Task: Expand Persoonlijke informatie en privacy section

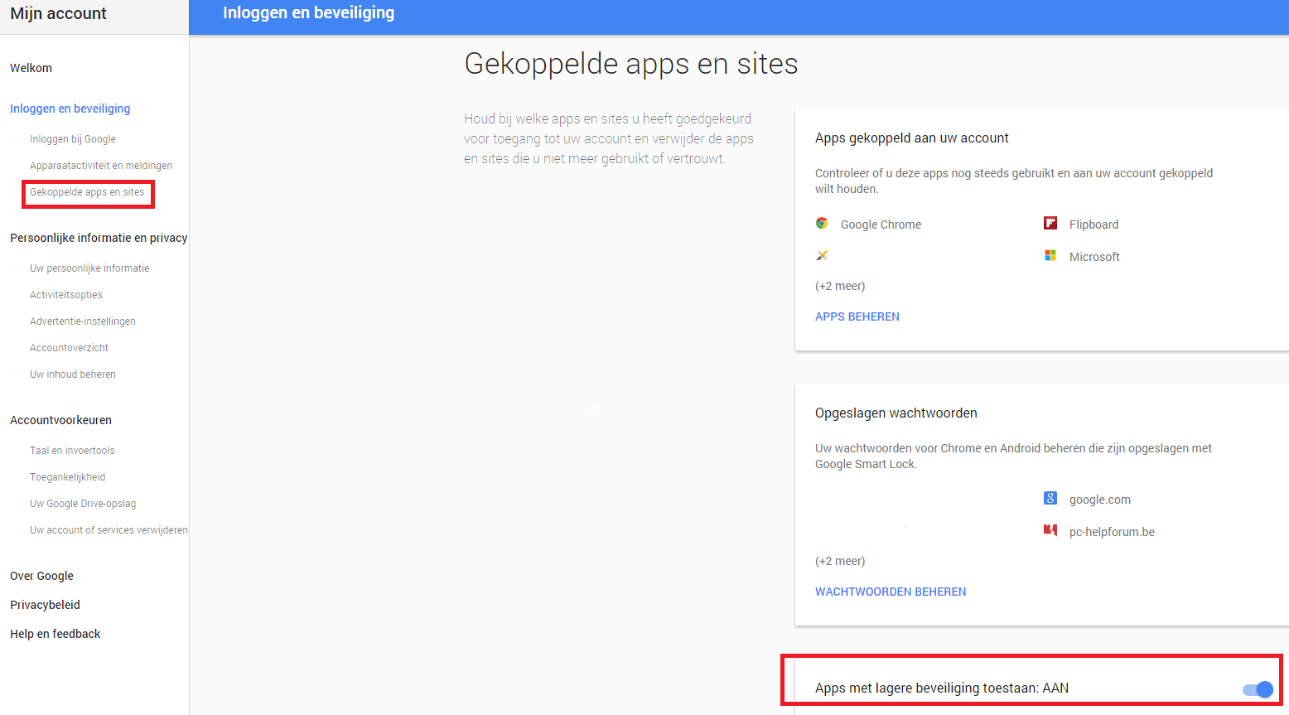Action: pyautogui.click(x=99, y=238)
